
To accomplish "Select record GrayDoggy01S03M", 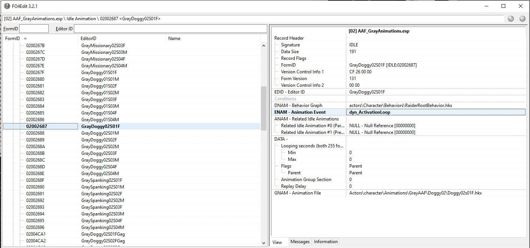I will click(132, 106).
